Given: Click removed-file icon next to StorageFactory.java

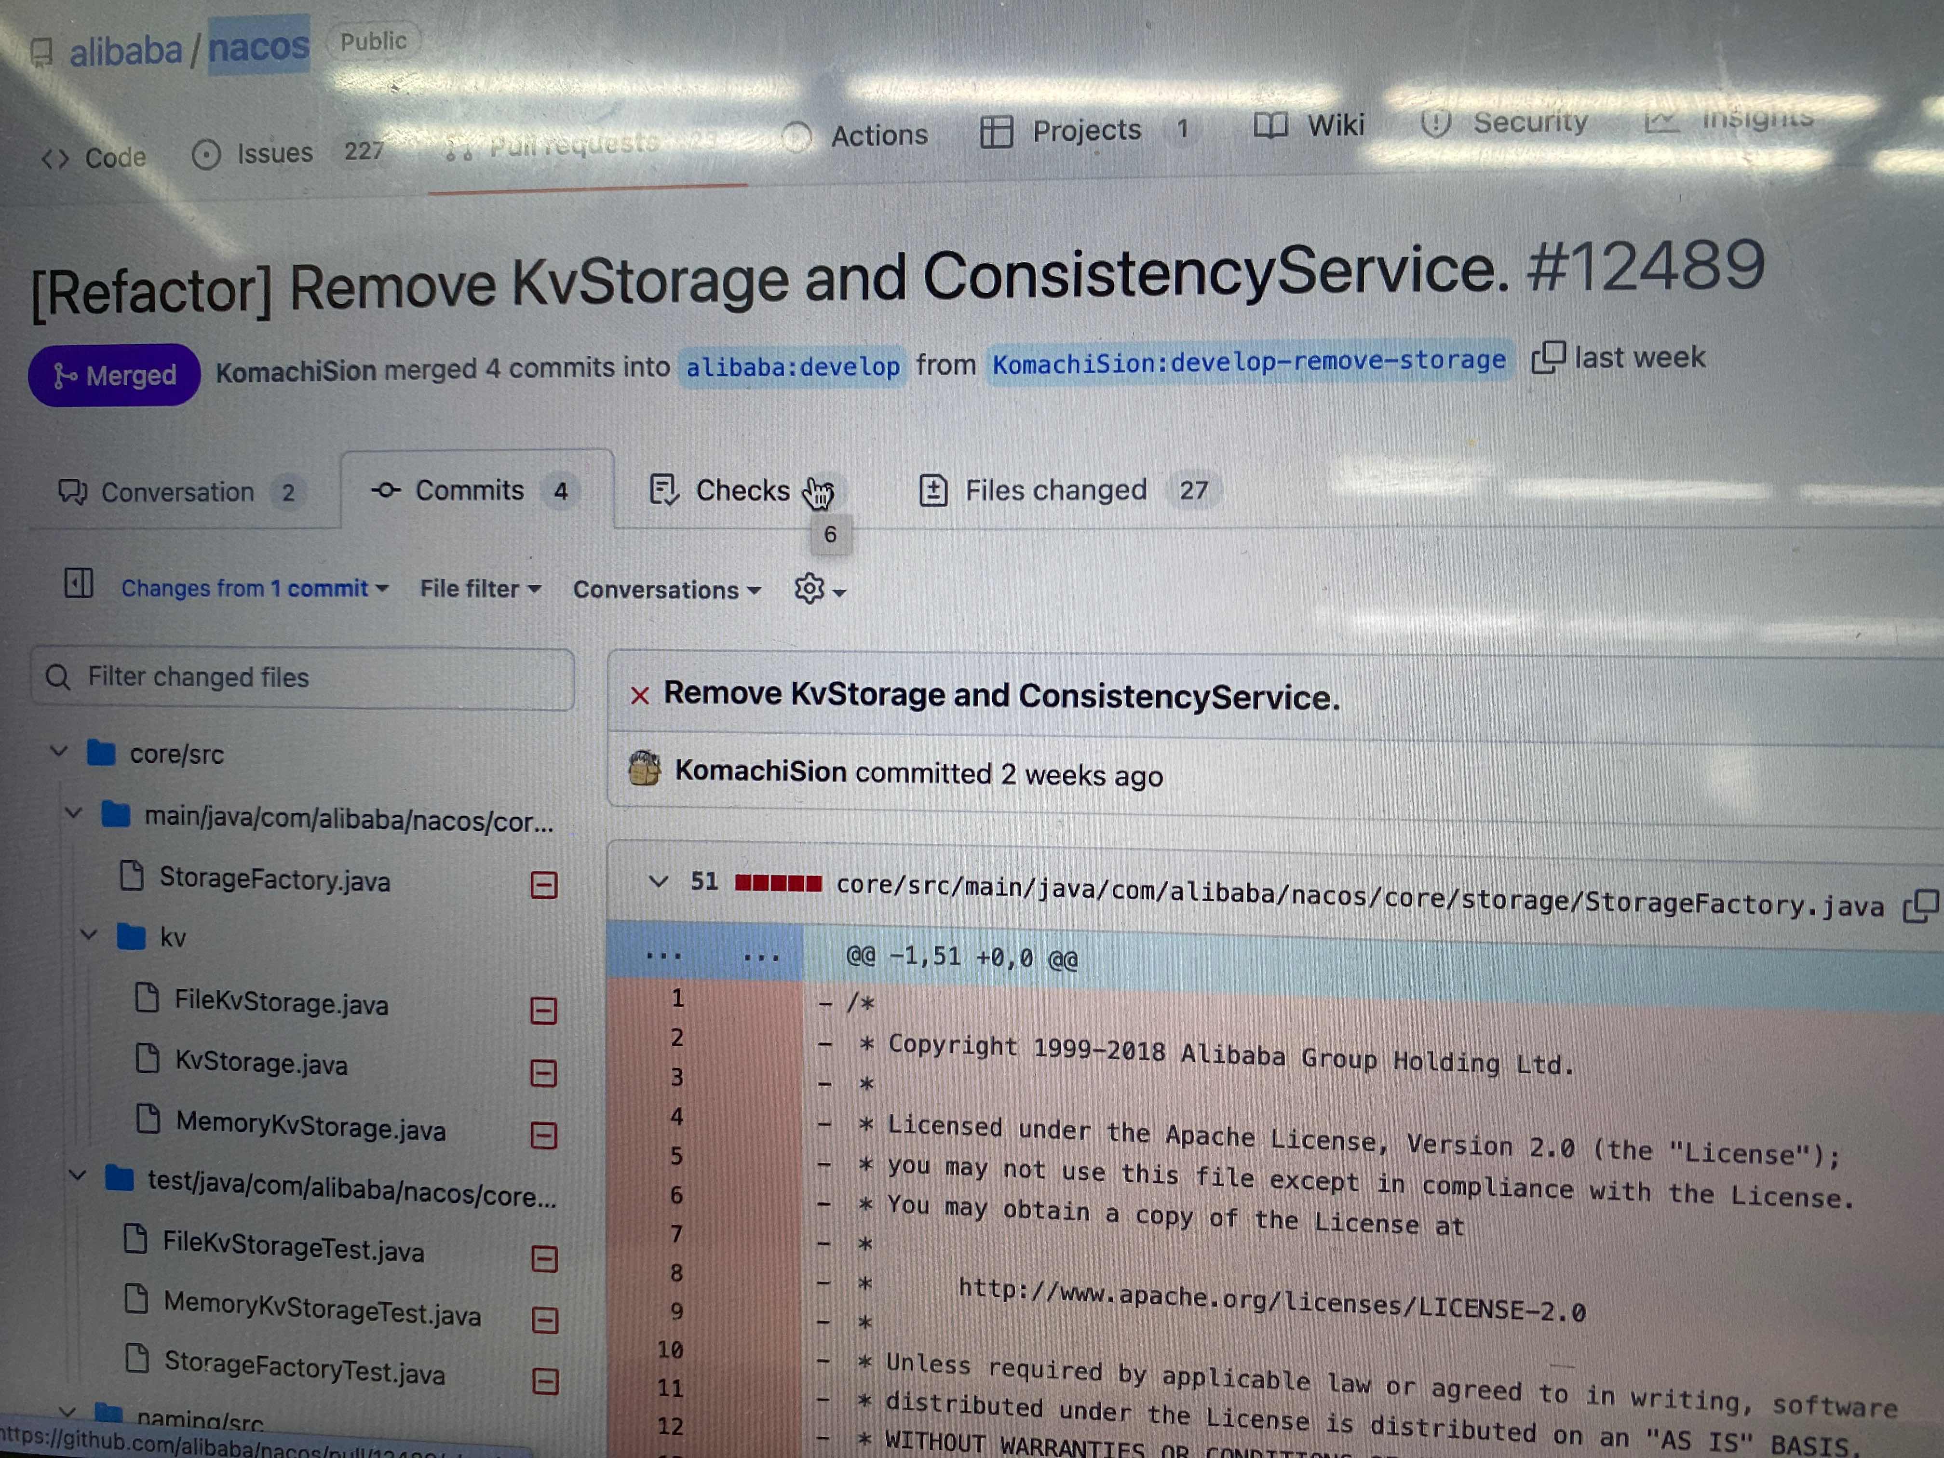Looking at the screenshot, I should pyautogui.click(x=544, y=885).
